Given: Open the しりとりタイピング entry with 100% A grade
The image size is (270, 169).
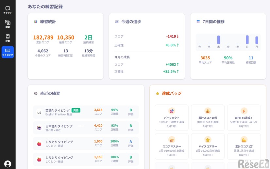Looking at the screenshot, I should (x=86, y=144).
